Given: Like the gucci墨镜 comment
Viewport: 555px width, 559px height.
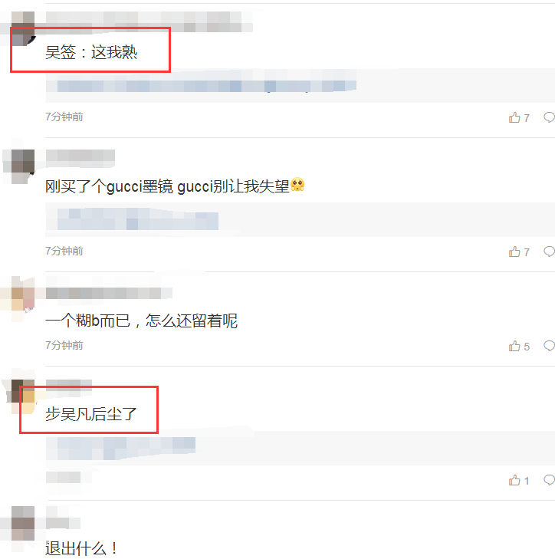Looking at the screenshot, I should click(519, 252).
